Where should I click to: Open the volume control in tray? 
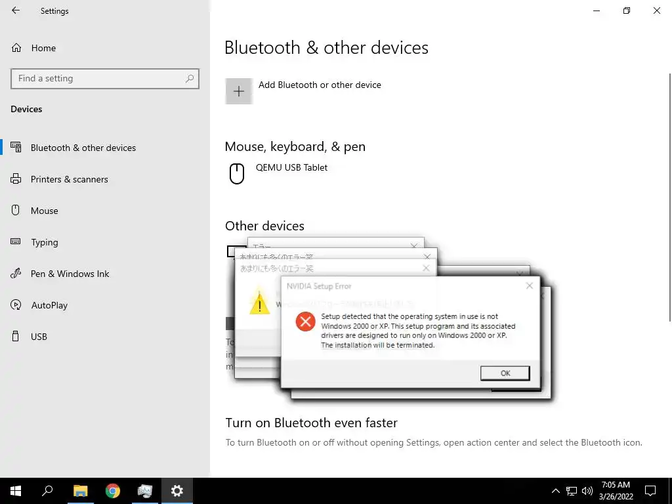click(587, 491)
